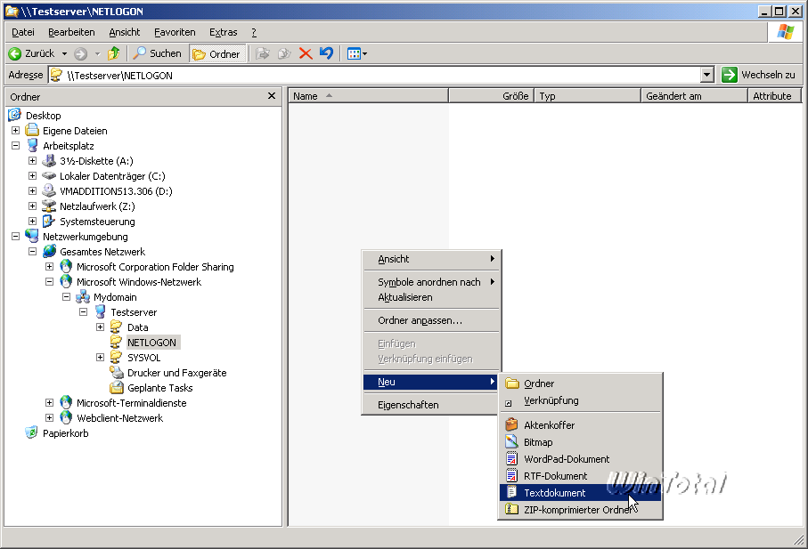Collapse the Mydomain tree node
Viewport: 808px width, 549px height.
(x=66, y=297)
